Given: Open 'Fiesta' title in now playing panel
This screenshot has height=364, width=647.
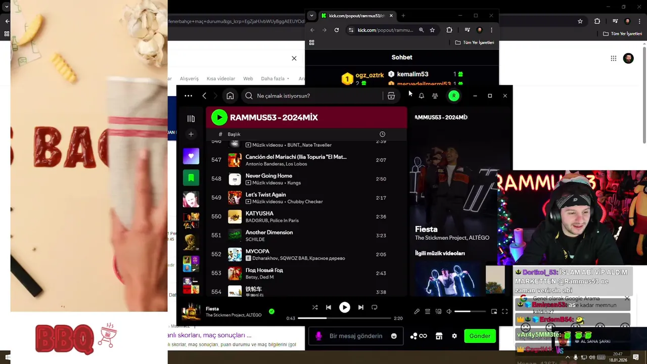Looking at the screenshot, I should point(426,229).
